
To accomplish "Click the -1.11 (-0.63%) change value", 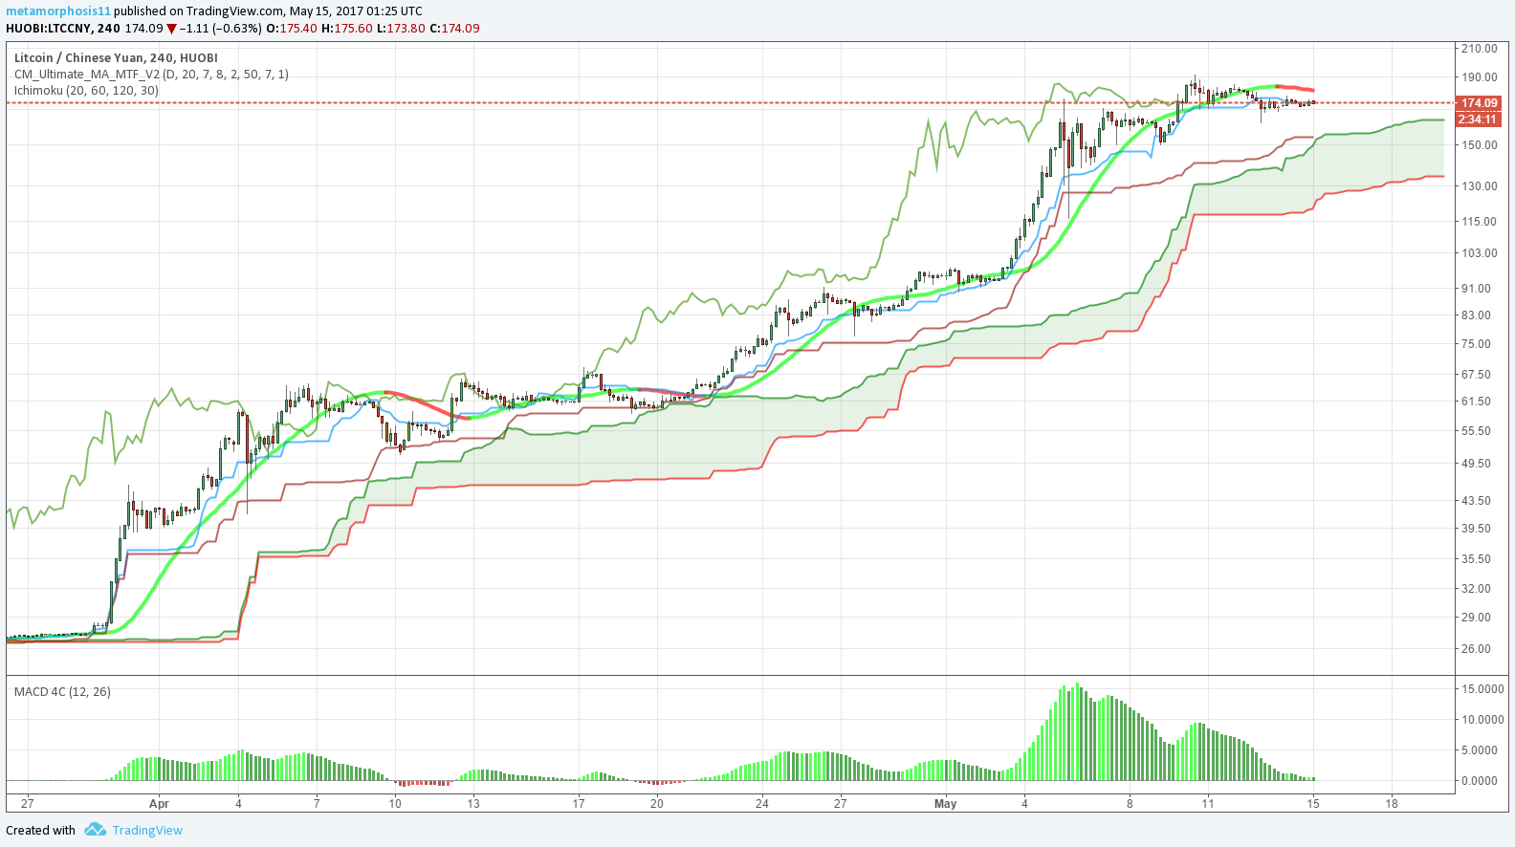I will (221, 28).
